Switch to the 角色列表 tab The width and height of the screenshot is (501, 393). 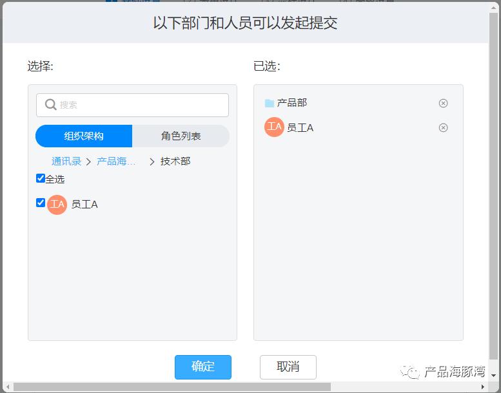181,136
